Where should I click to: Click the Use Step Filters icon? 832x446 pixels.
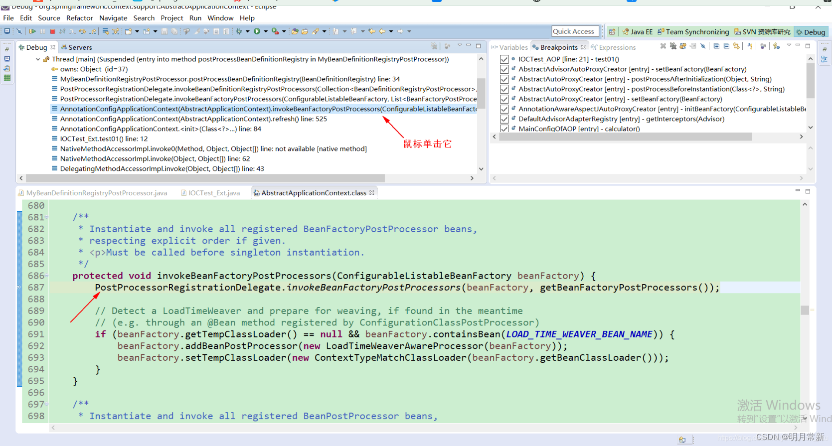pyautogui.click(x=115, y=31)
